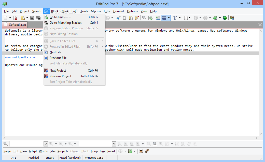This screenshot has height=162, width=265.
Task: Choose Go to Line menu entry
Action: [74, 17]
